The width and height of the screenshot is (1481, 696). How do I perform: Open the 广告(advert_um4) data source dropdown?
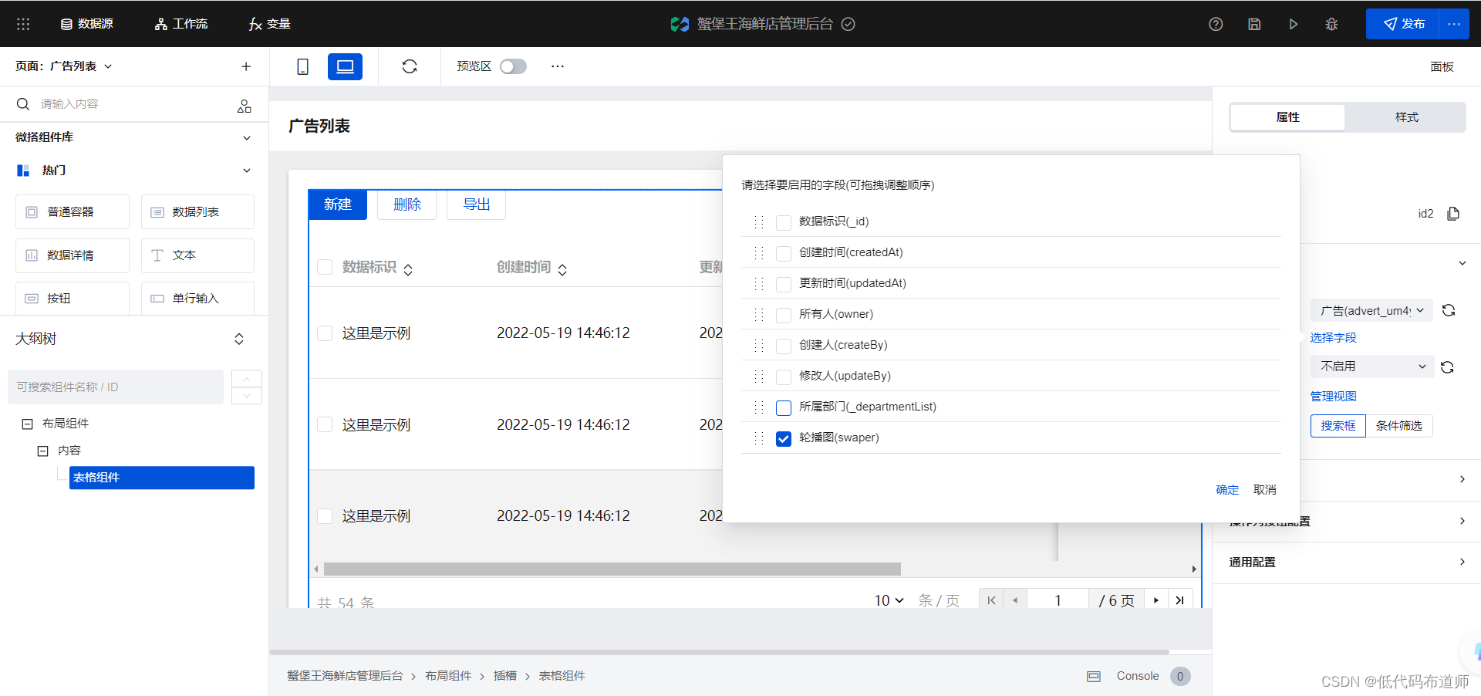coord(1371,310)
